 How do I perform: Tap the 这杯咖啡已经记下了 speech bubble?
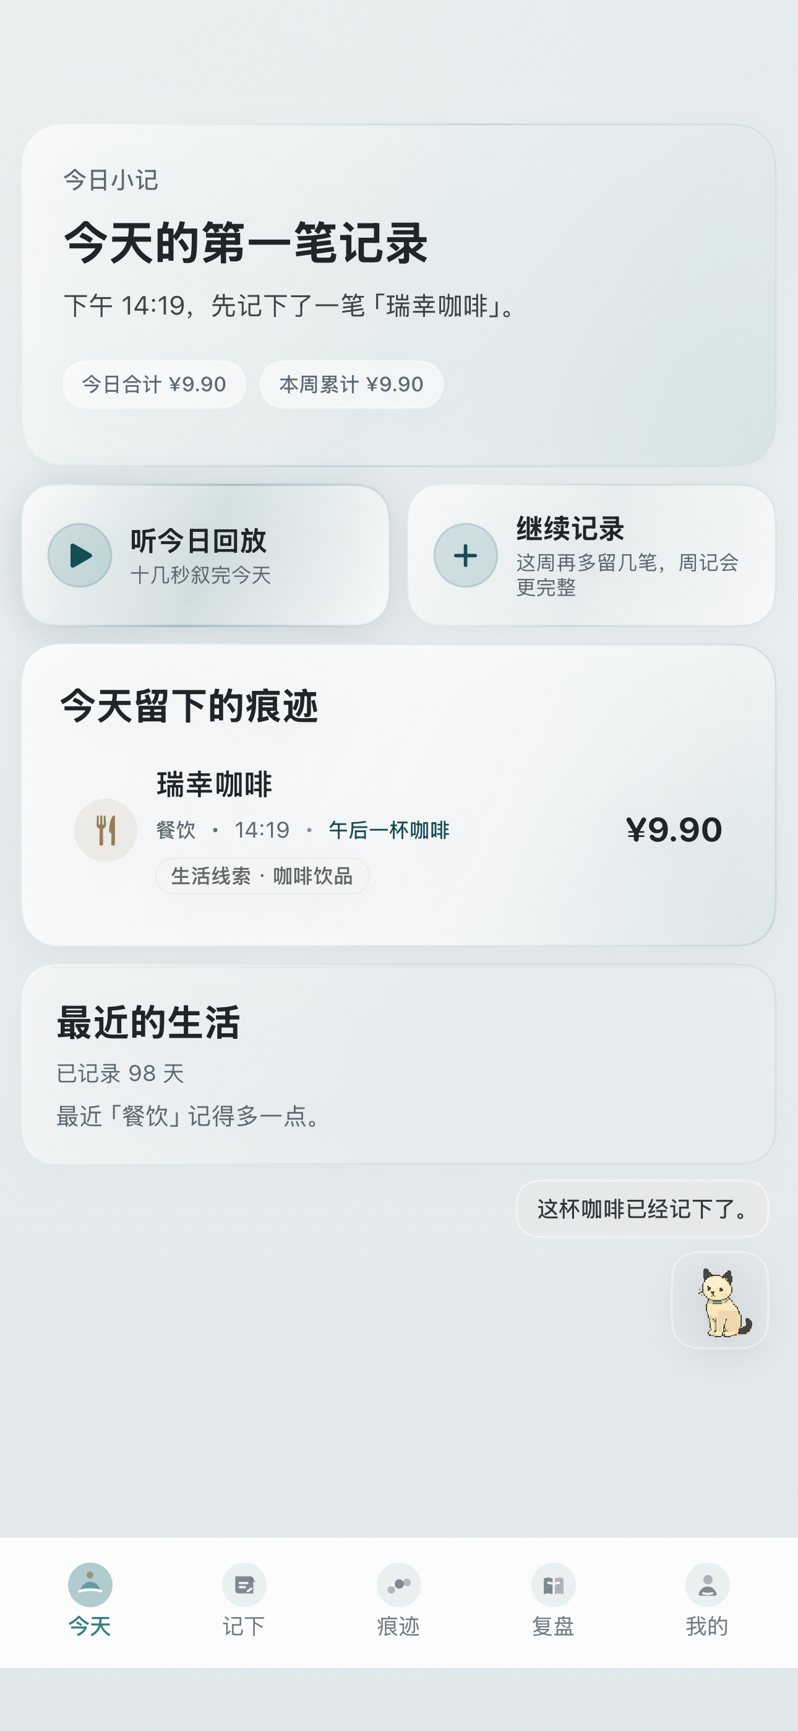pos(642,1209)
